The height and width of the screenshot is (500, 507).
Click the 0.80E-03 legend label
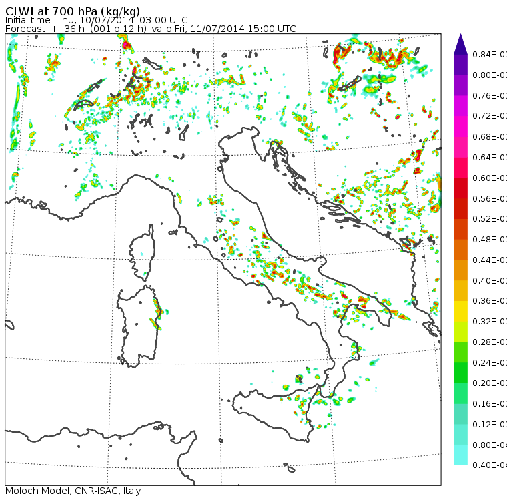point(490,75)
